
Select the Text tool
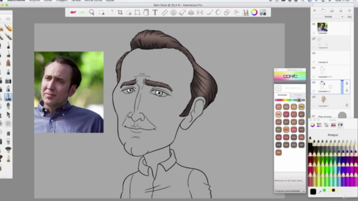[x=155, y=12]
